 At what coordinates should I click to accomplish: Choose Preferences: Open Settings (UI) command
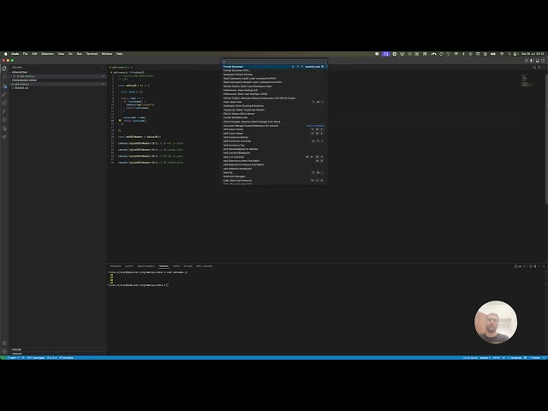click(x=274, y=90)
